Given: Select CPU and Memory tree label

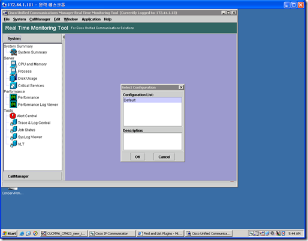Looking at the screenshot, I should pyautogui.click(x=32, y=64).
